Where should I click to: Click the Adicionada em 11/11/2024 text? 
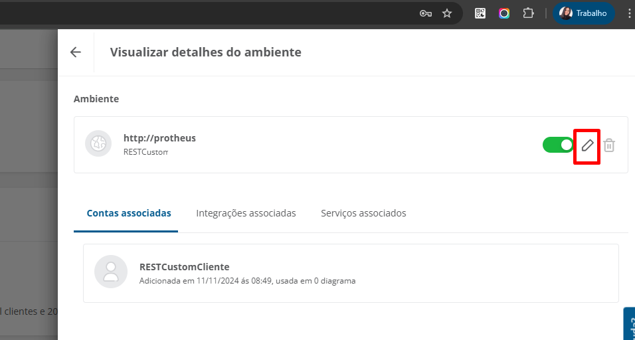(248, 280)
